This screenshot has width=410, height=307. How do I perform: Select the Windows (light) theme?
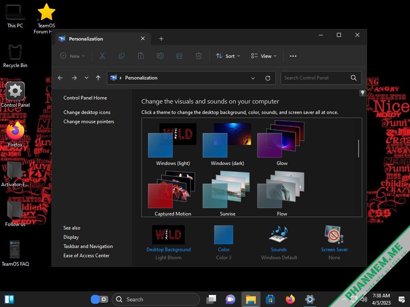(x=173, y=144)
